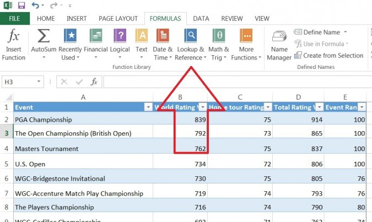Click into the formula bar

point(238,82)
